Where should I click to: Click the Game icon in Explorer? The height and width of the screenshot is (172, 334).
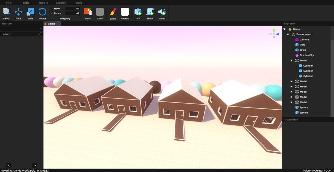(290, 29)
